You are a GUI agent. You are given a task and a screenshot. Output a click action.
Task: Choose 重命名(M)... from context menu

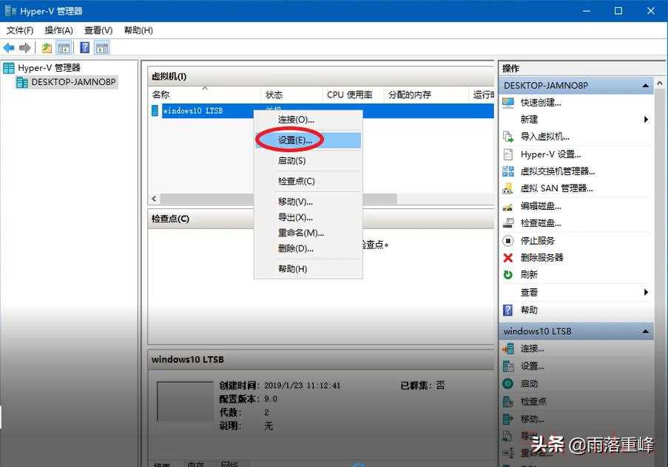coord(308,233)
